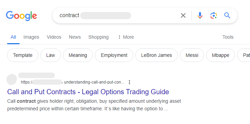Start voice search with microphone icon
The height and width of the screenshot is (124, 250).
200,15
